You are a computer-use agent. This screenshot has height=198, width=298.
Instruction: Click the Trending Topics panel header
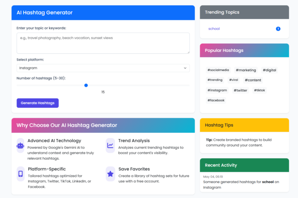tap(245, 12)
